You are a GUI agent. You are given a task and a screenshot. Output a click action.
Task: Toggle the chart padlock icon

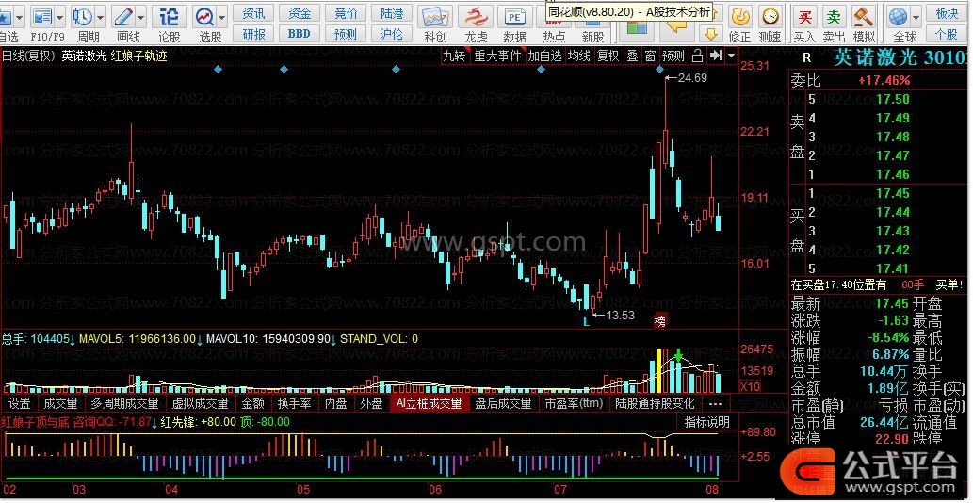[x=697, y=56]
